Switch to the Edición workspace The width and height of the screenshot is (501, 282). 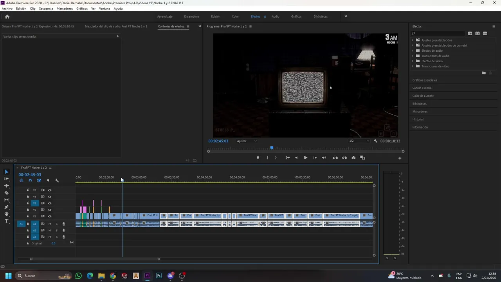point(216,16)
